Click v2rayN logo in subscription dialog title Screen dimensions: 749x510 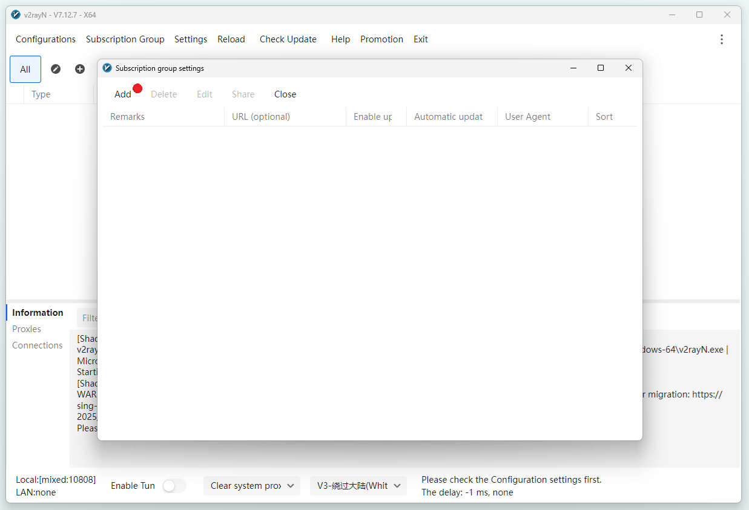[107, 68]
